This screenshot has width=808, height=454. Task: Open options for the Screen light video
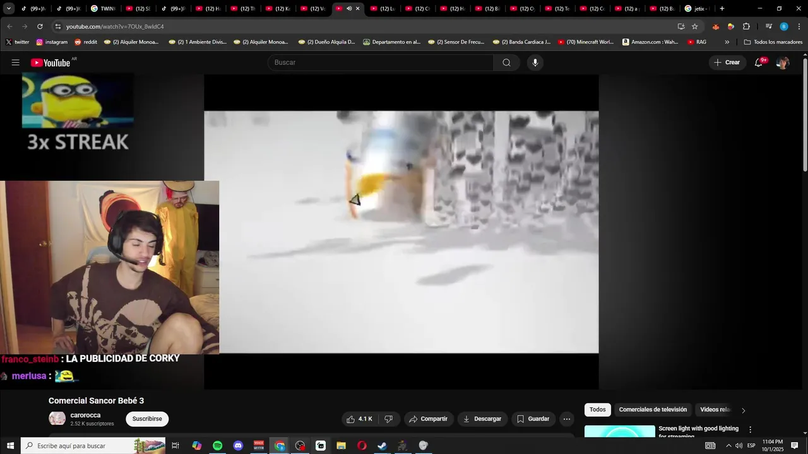point(750,429)
